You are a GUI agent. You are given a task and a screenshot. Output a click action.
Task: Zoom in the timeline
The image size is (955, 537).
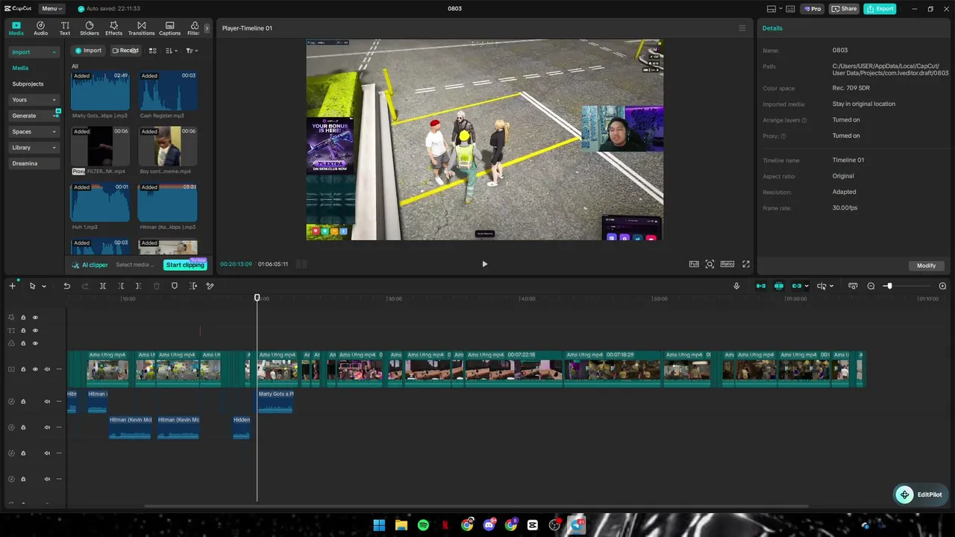(942, 286)
